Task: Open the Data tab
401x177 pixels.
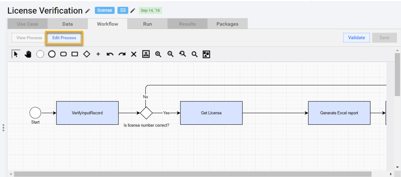Action: 68,24
